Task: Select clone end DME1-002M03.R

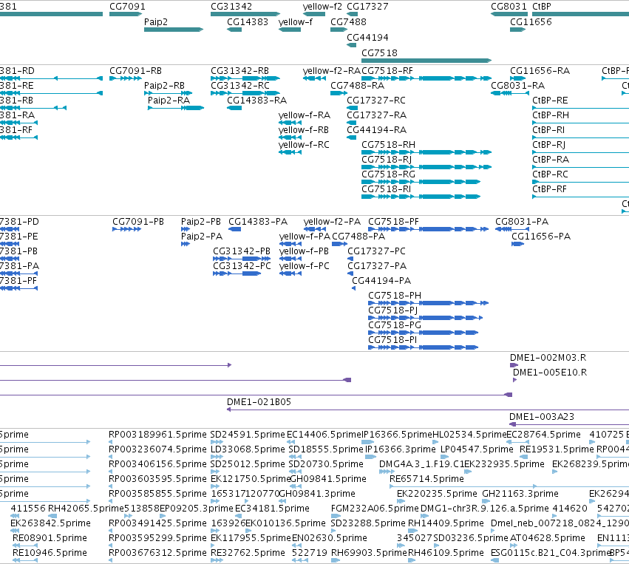Action: point(514,365)
